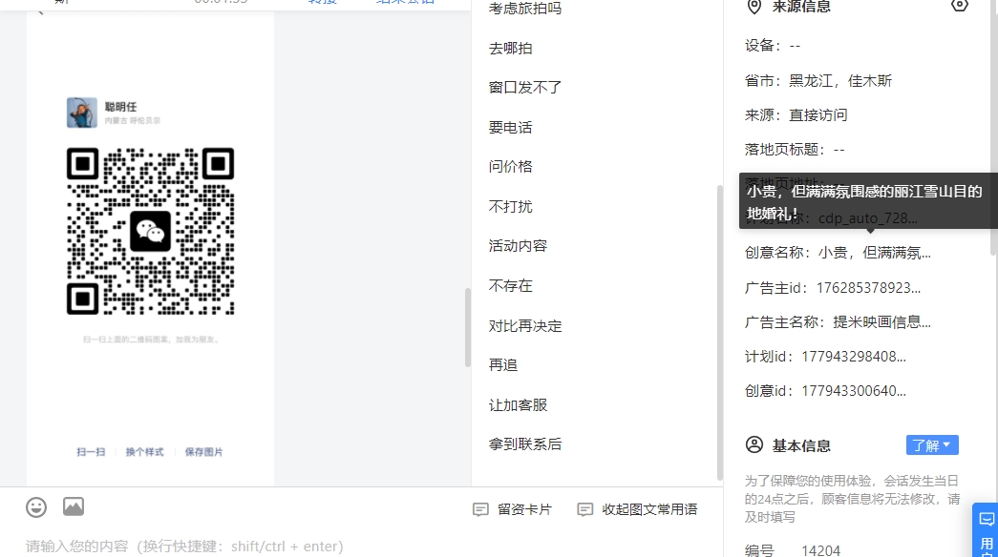Select the quick phrase 活动内容
The image size is (998, 557).
(x=518, y=246)
